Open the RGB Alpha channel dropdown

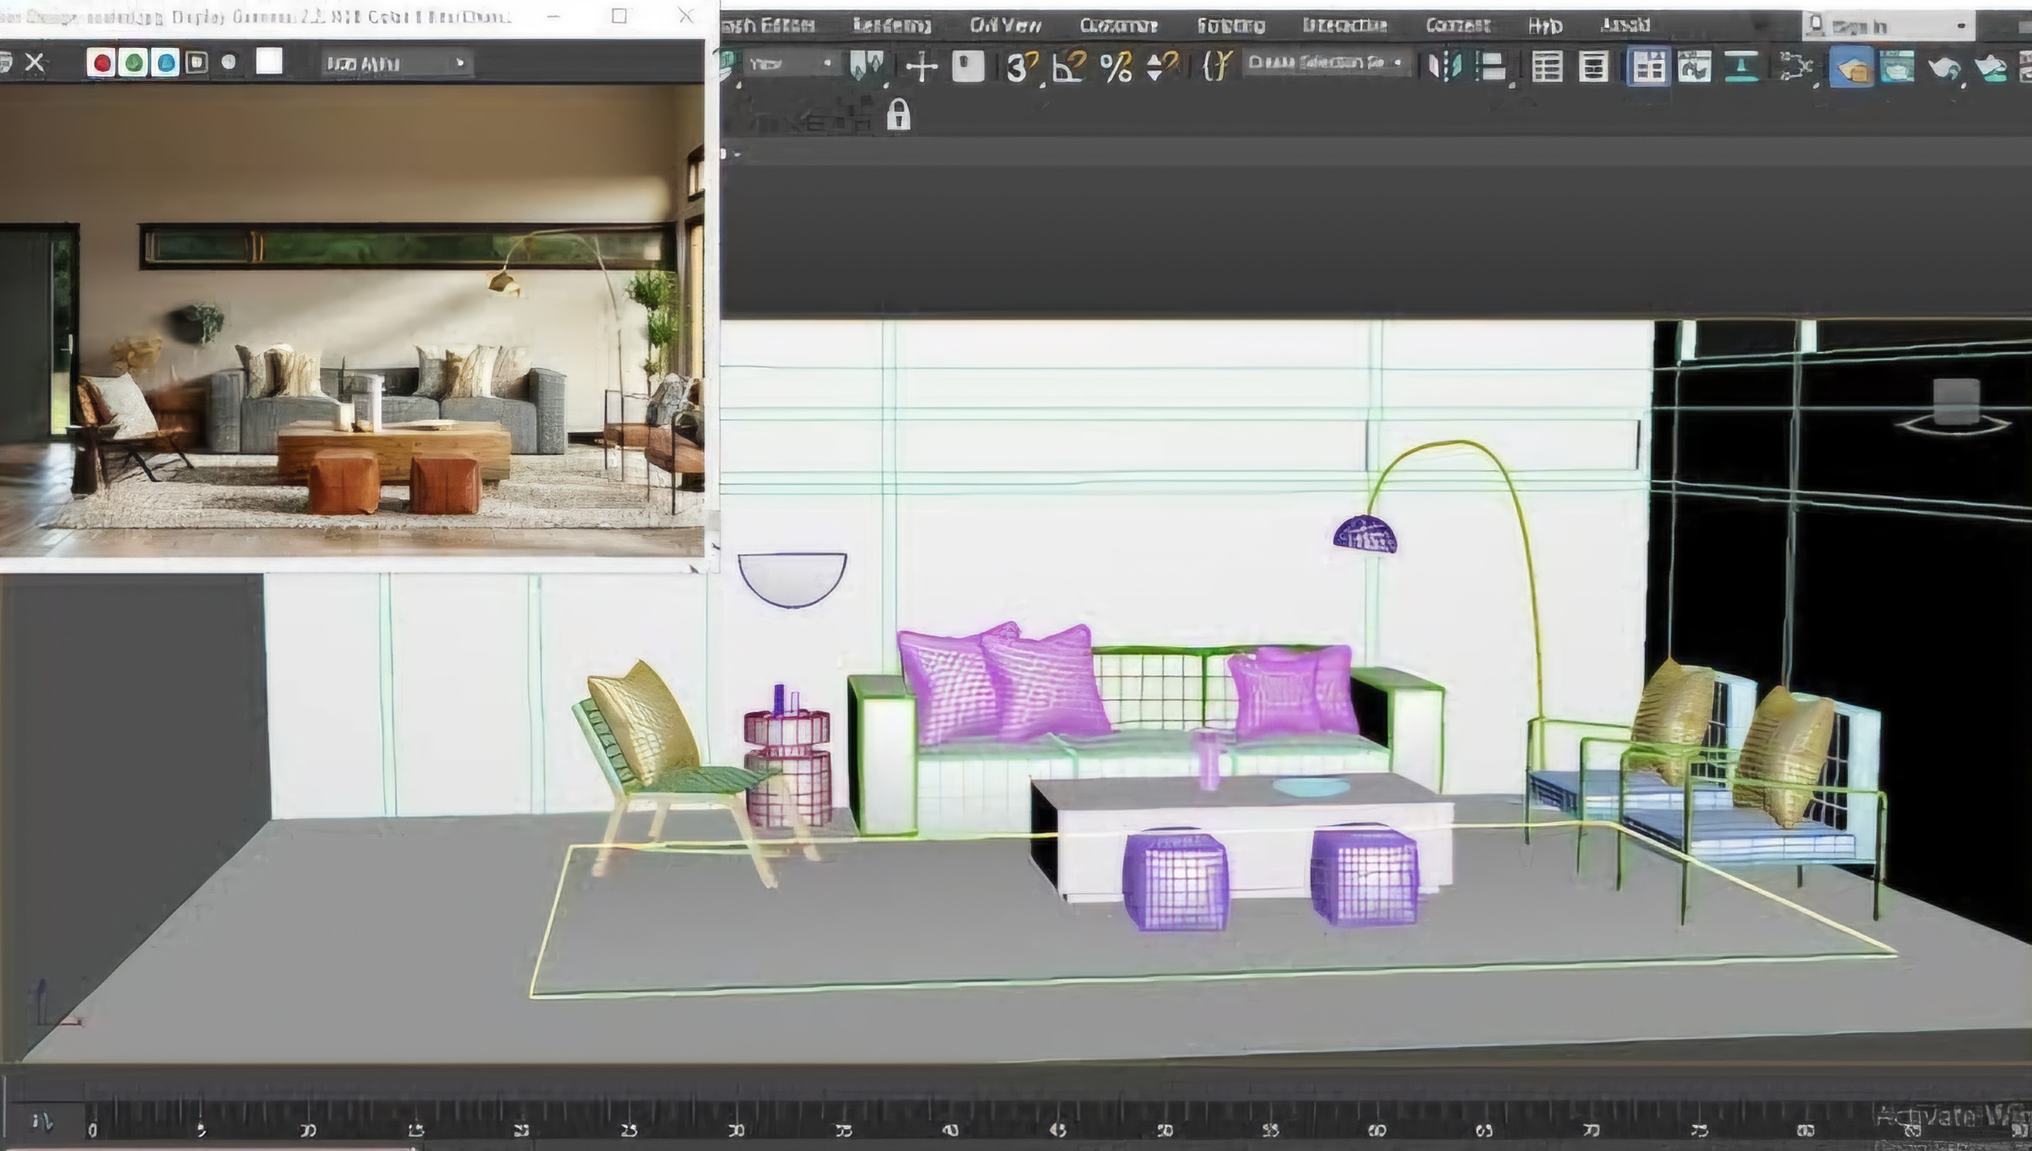[x=396, y=63]
